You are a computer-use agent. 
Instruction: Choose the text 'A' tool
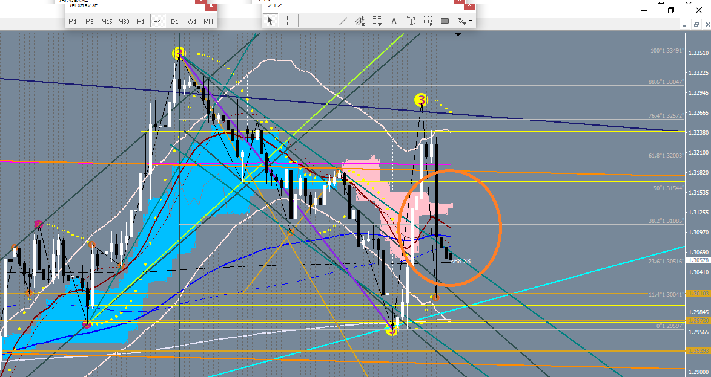tap(394, 21)
